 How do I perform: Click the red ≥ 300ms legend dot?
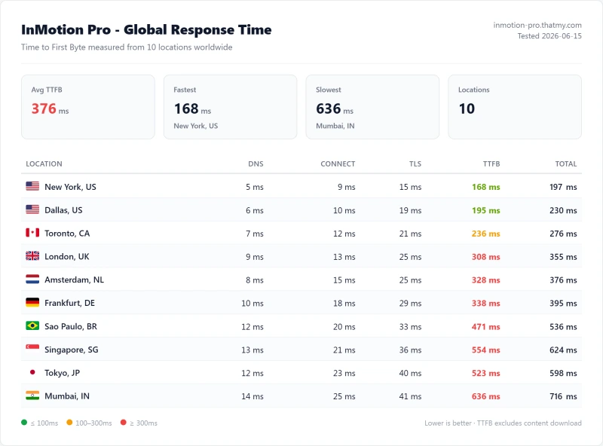coord(123,423)
